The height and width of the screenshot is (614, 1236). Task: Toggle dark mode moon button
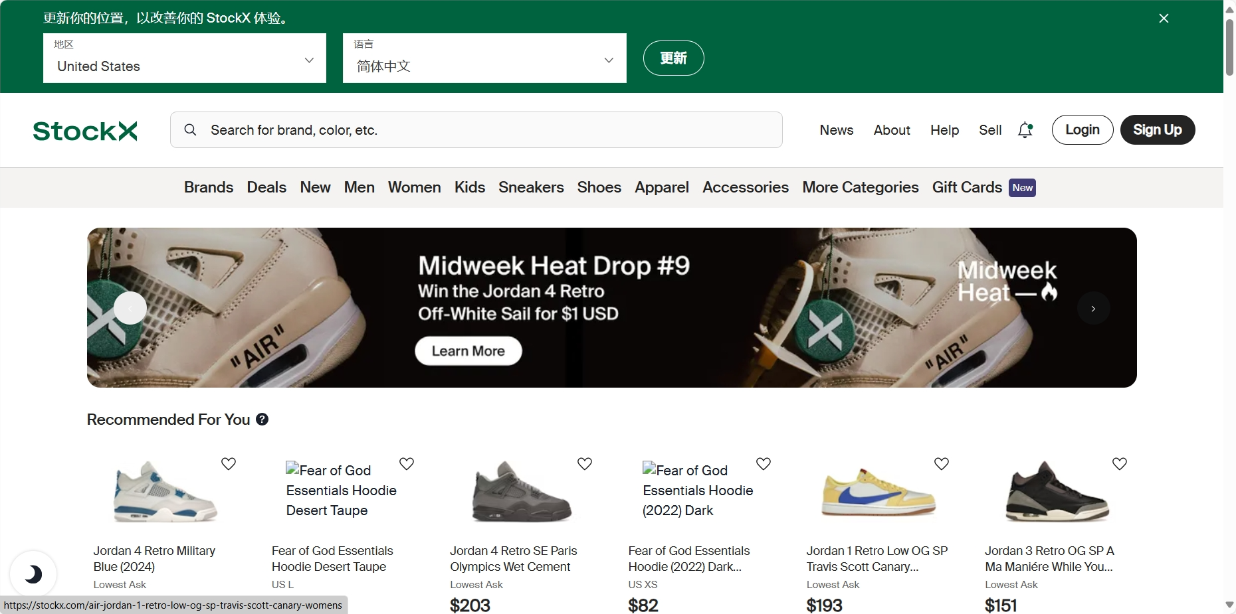(x=33, y=574)
